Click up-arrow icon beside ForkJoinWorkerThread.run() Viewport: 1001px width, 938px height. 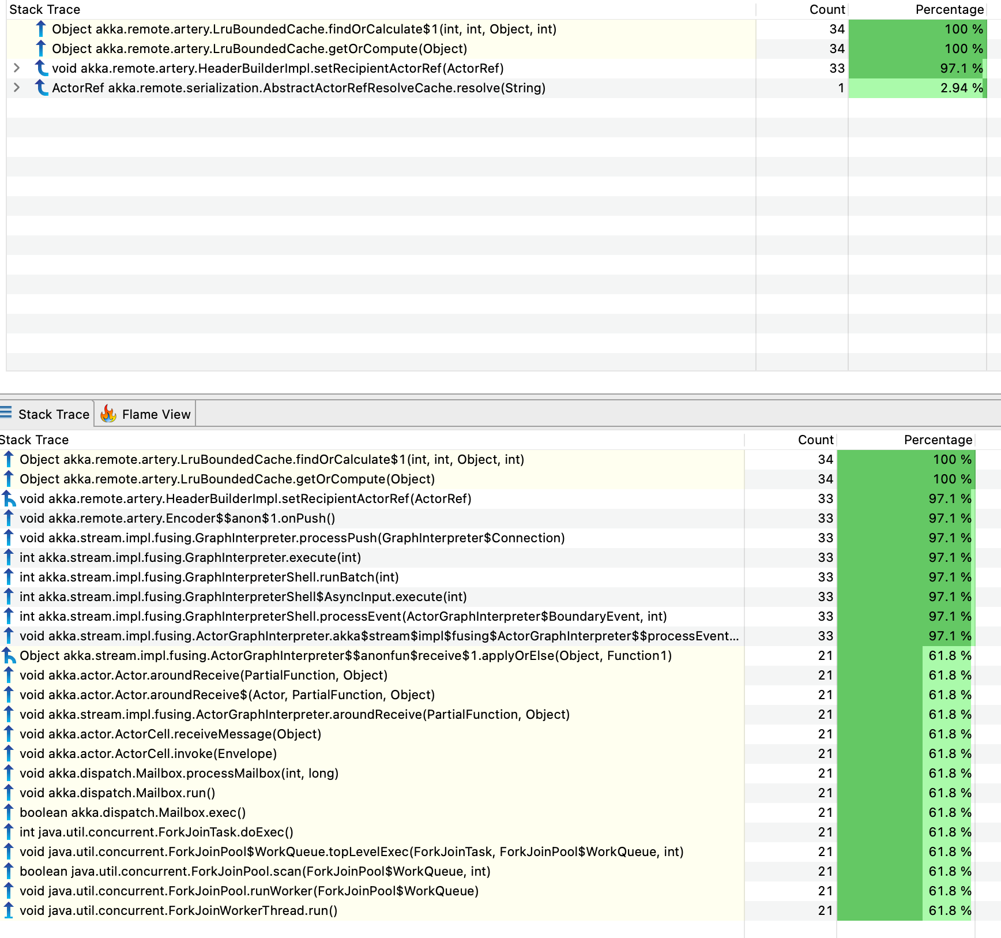pyautogui.click(x=8, y=910)
